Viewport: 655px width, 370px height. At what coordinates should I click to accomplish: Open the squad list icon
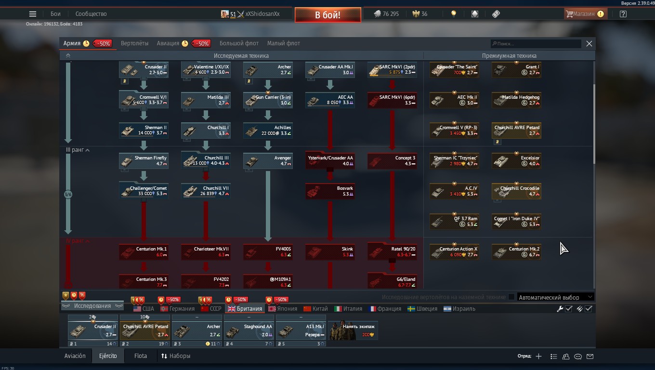click(553, 357)
